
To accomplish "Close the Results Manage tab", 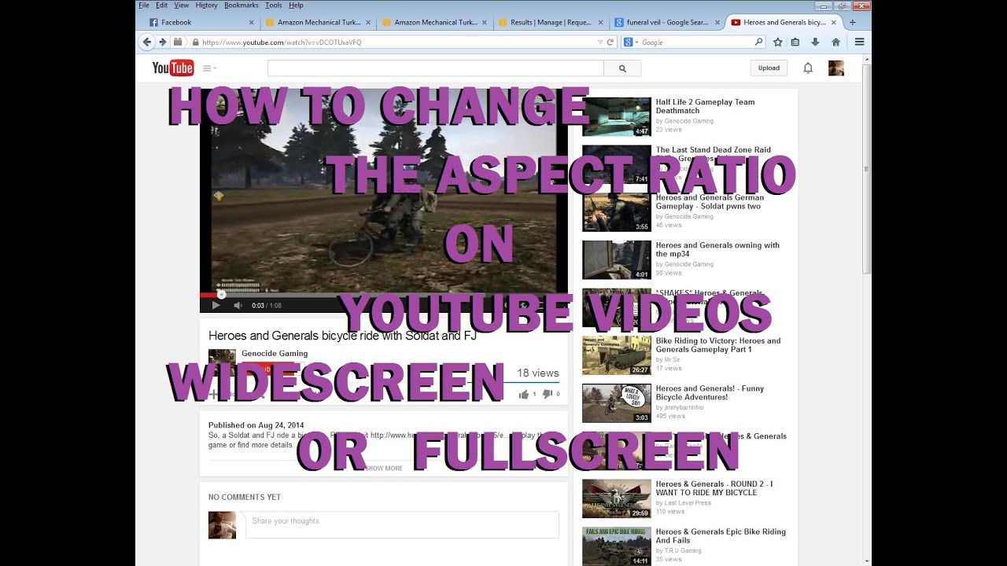I will click(601, 23).
